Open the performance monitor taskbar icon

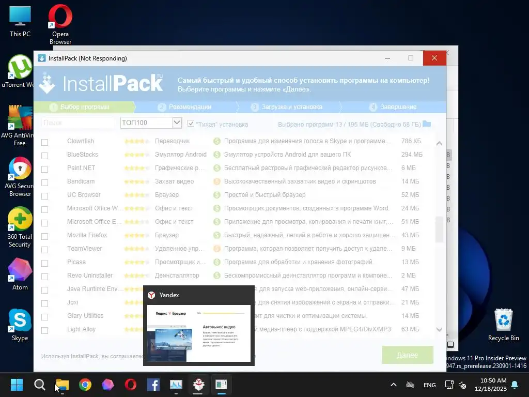pyautogui.click(x=176, y=385)
